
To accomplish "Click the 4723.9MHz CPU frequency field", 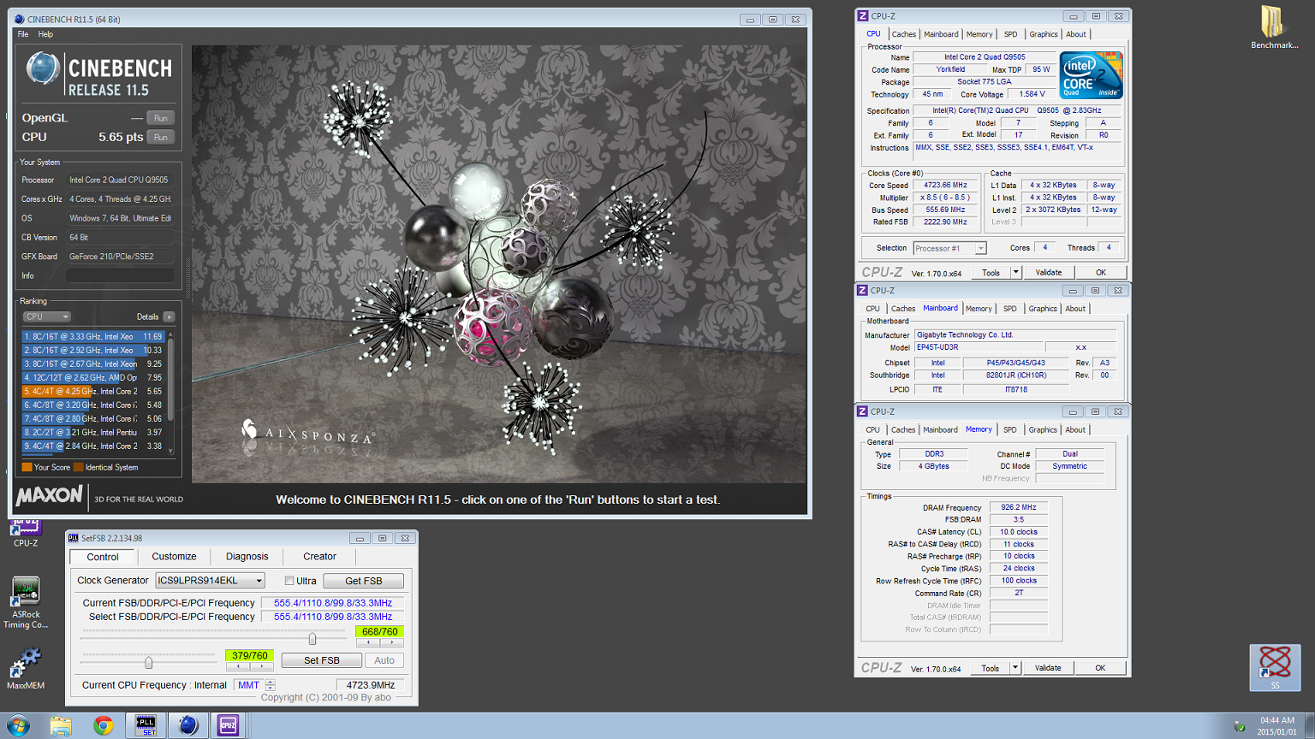I will pos(371,685).
